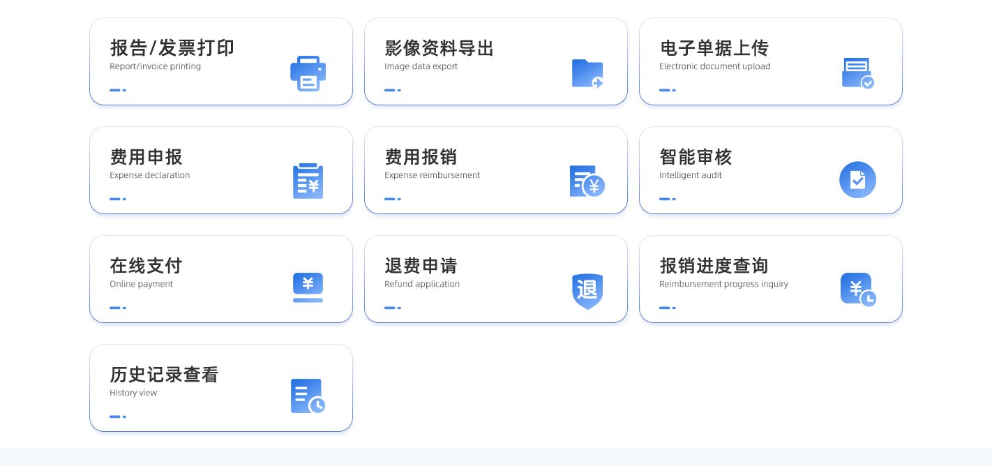Image resolution: width=992 pixels, height=466 pixels.
Task: Click the expense declaration clipboard icon
Action: point(308,181)
